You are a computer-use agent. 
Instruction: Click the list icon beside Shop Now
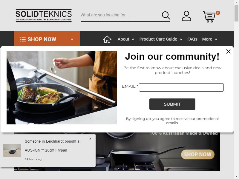(23, 39)
